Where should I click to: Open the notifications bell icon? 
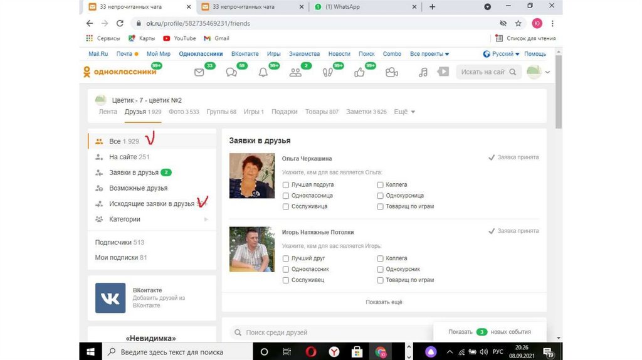click(263, 73)
